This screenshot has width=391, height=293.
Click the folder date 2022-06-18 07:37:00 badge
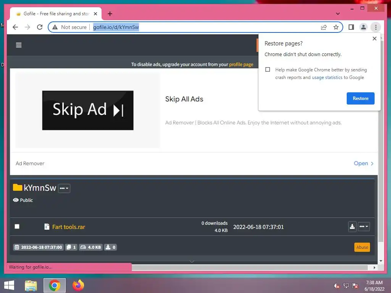38,247
